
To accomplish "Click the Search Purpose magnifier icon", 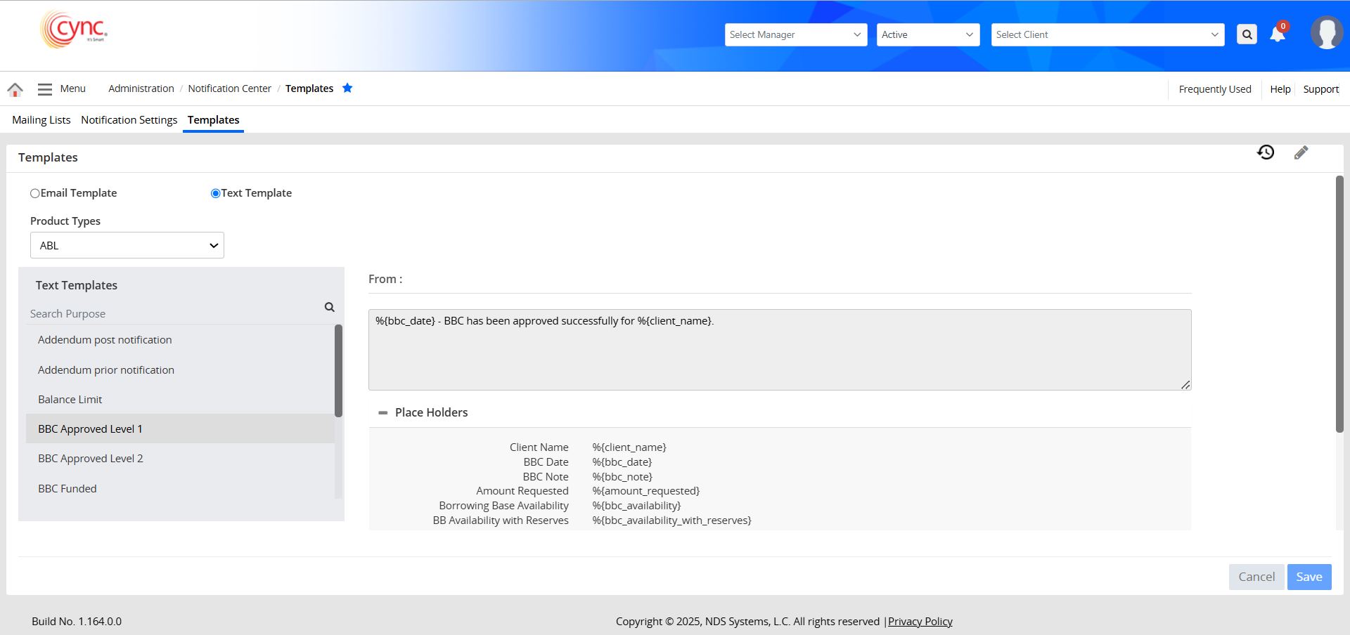I will point(329,307).
